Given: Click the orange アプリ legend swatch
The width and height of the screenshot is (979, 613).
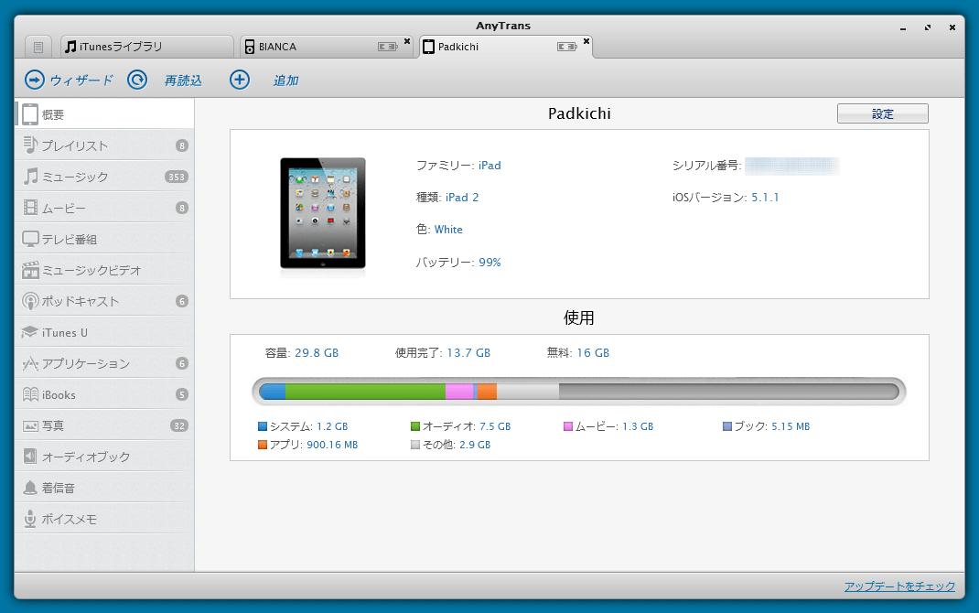Looking at the screenshot, I should tap(263, 445).
